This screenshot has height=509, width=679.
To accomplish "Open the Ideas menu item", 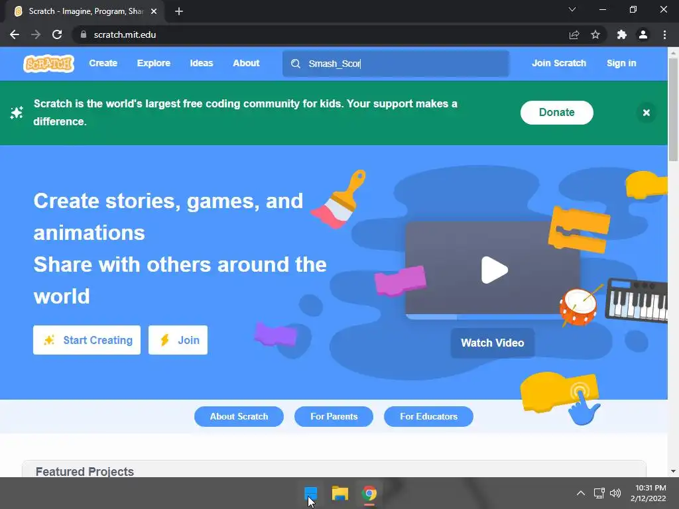I will [x=202, y=63].
